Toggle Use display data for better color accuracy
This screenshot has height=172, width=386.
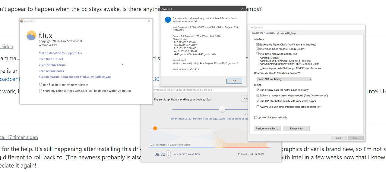(258, 90)
